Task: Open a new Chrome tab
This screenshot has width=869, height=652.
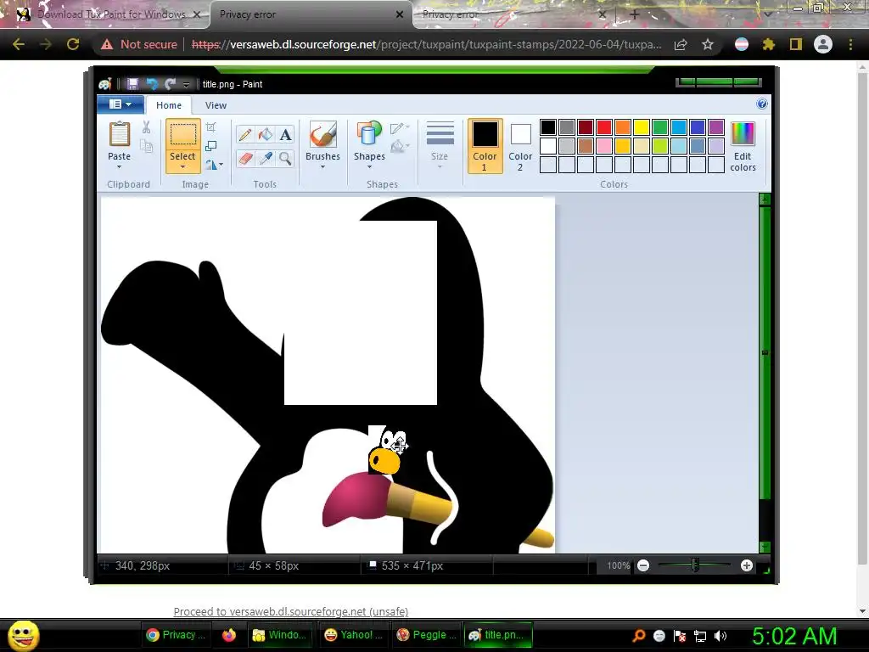Action: point(635,14)
